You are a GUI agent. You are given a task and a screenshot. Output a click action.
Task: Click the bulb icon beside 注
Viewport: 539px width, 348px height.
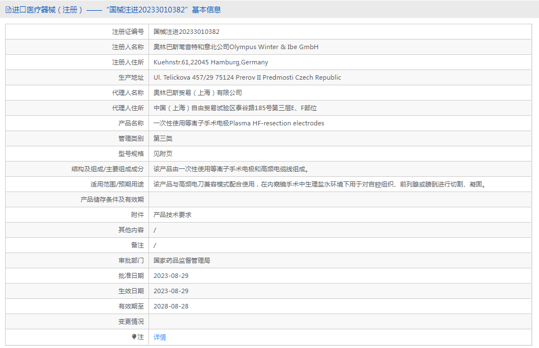pyautogui.click(x=134, y=337)
